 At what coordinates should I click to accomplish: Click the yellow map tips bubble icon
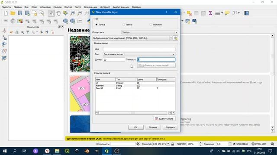227,13
